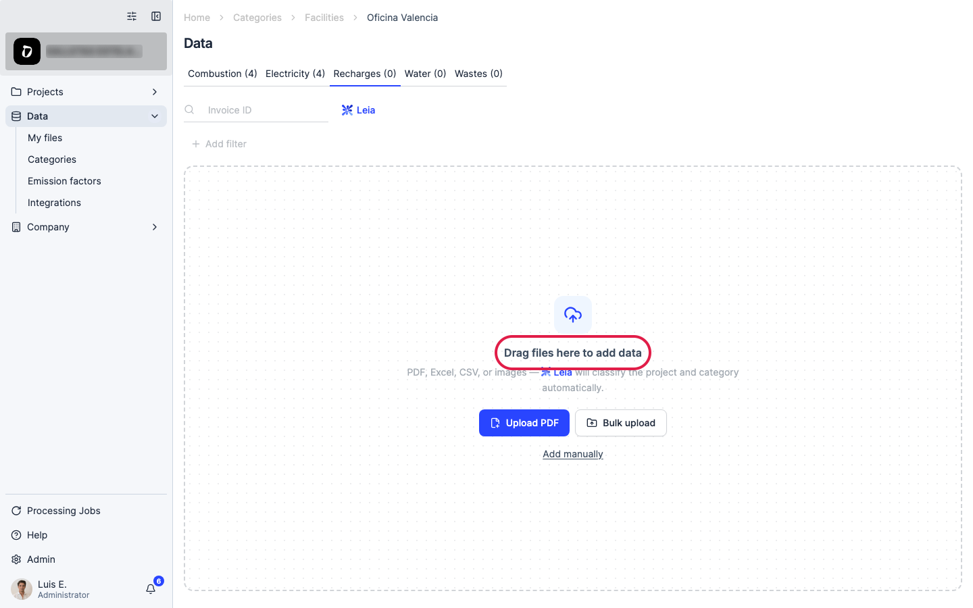Open Categories in sidebar
Screen dimensions: 973x608
(x=52, y=159)
